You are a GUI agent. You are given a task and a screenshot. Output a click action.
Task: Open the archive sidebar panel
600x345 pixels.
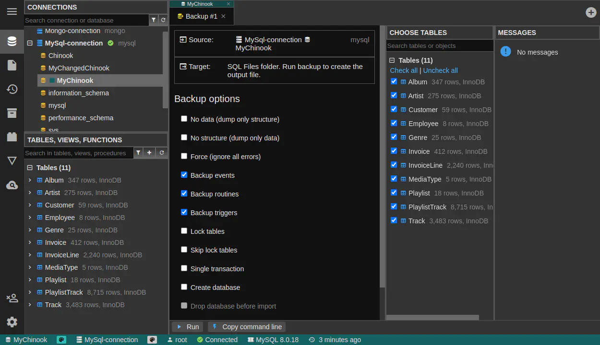coord(12,113)
